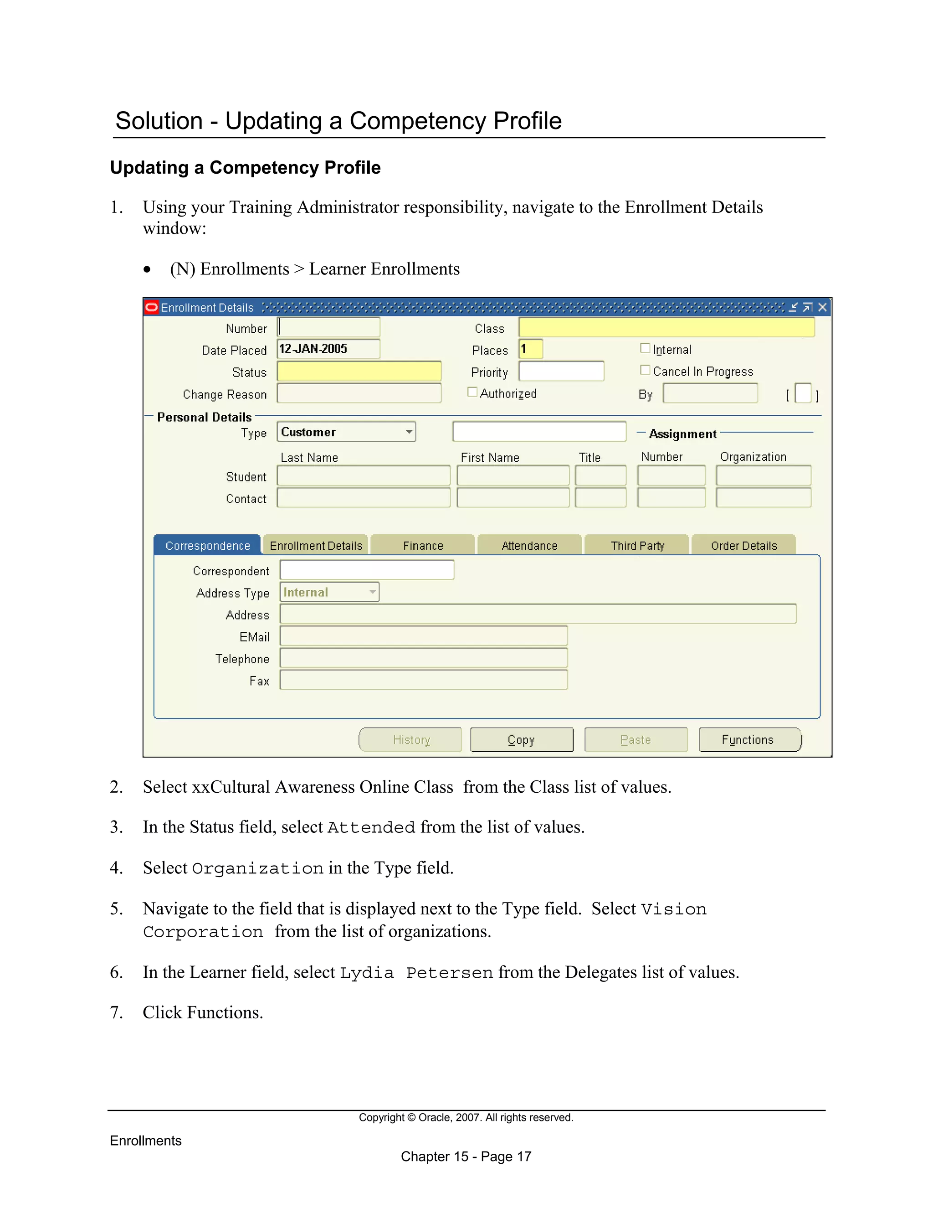Screen dimensions: 933x1208
Task: Click the Change Reason field
Action: pyautogui.click(x=359, y=393)
